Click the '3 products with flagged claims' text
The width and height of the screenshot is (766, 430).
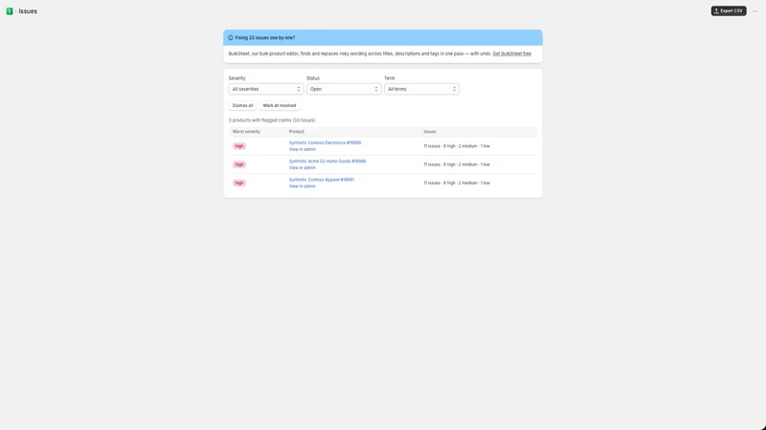tap(272, 120)
